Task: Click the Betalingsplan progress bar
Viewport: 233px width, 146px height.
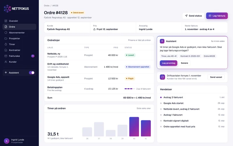Action: coord(130,89)
